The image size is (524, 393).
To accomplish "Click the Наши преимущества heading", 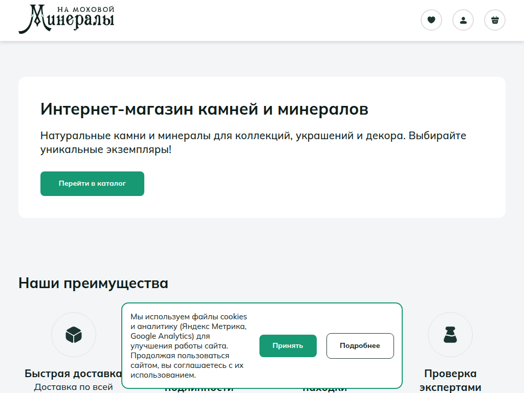I will point(93,283).
